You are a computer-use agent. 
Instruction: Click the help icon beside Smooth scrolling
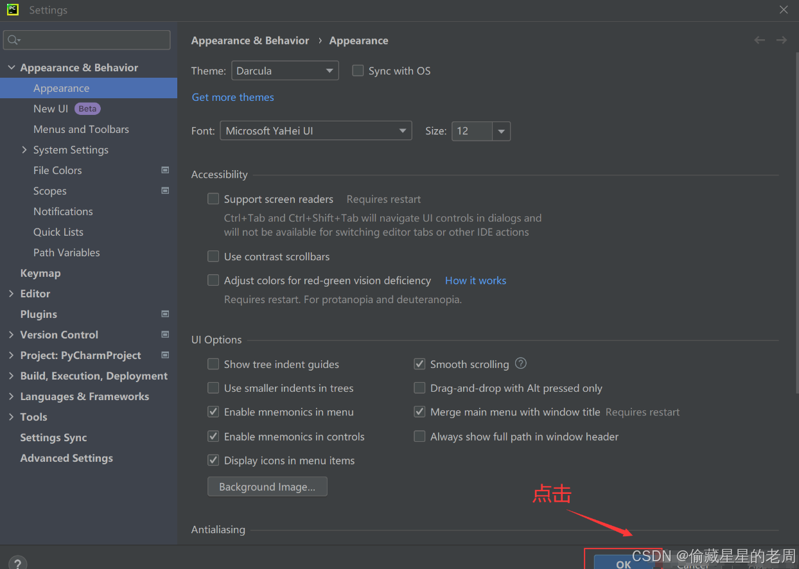(521, 363)
